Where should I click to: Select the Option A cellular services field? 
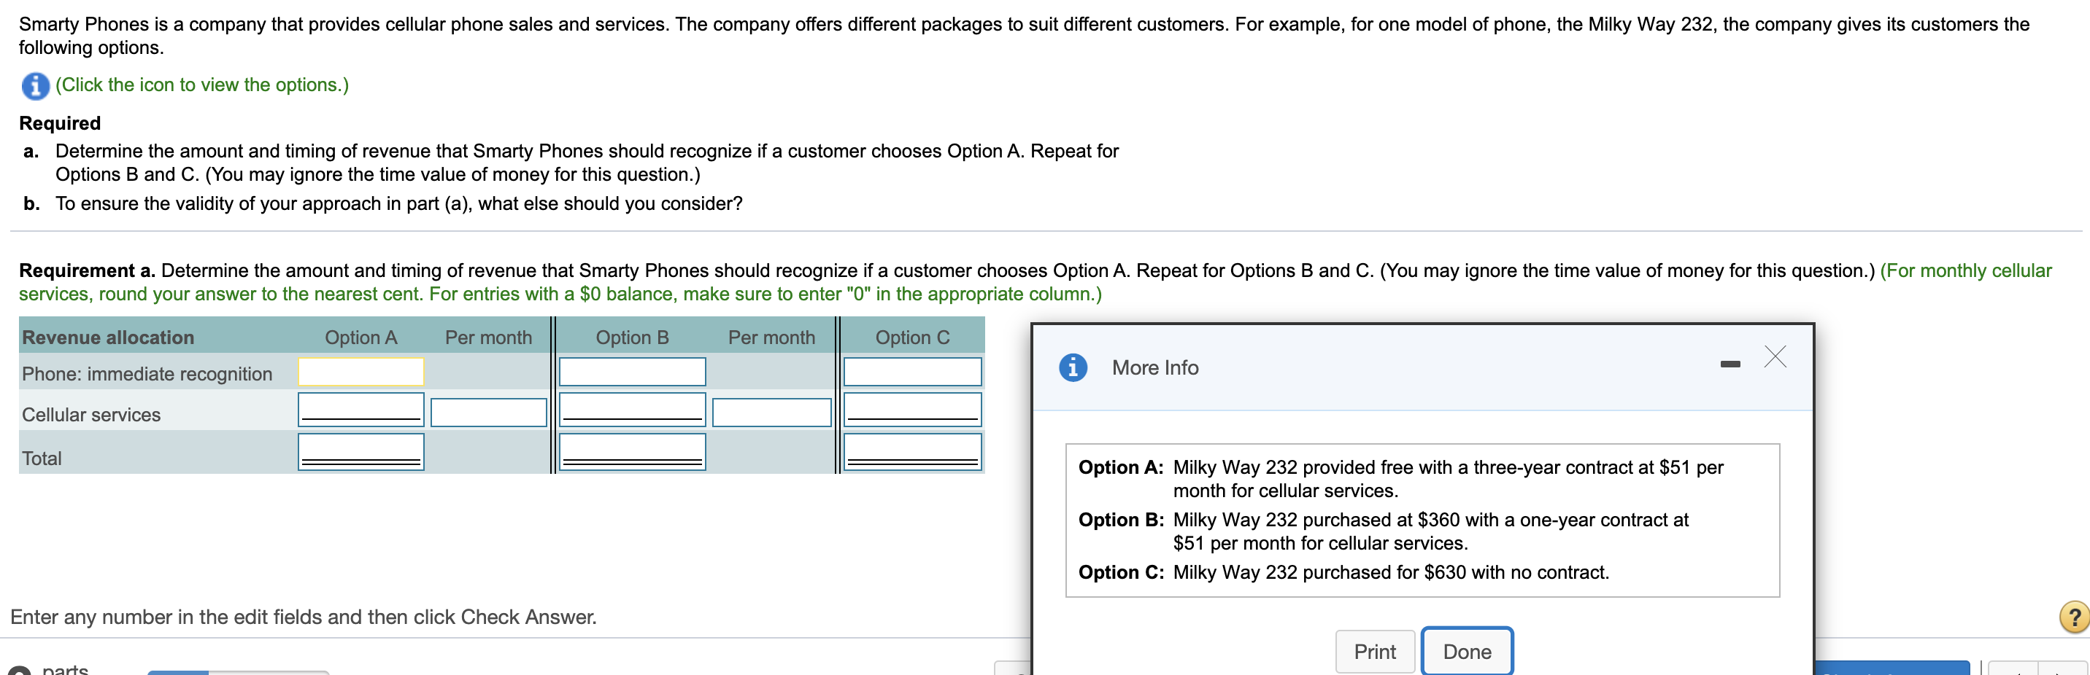361,409
